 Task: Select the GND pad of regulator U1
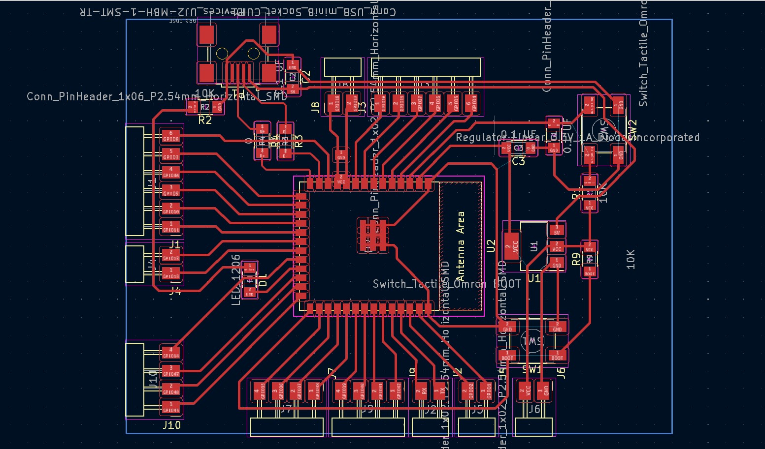pyautogui.click(x=557, y=263)
